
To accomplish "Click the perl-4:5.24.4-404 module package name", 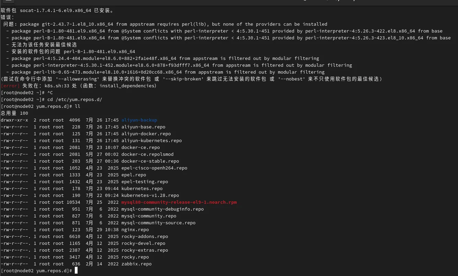I will [105, 58].
